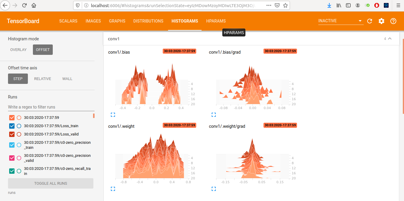Expand conv1/.weight histogram to full size
The height and width of the screenshot is (201, 404).
tap(113, 189)
